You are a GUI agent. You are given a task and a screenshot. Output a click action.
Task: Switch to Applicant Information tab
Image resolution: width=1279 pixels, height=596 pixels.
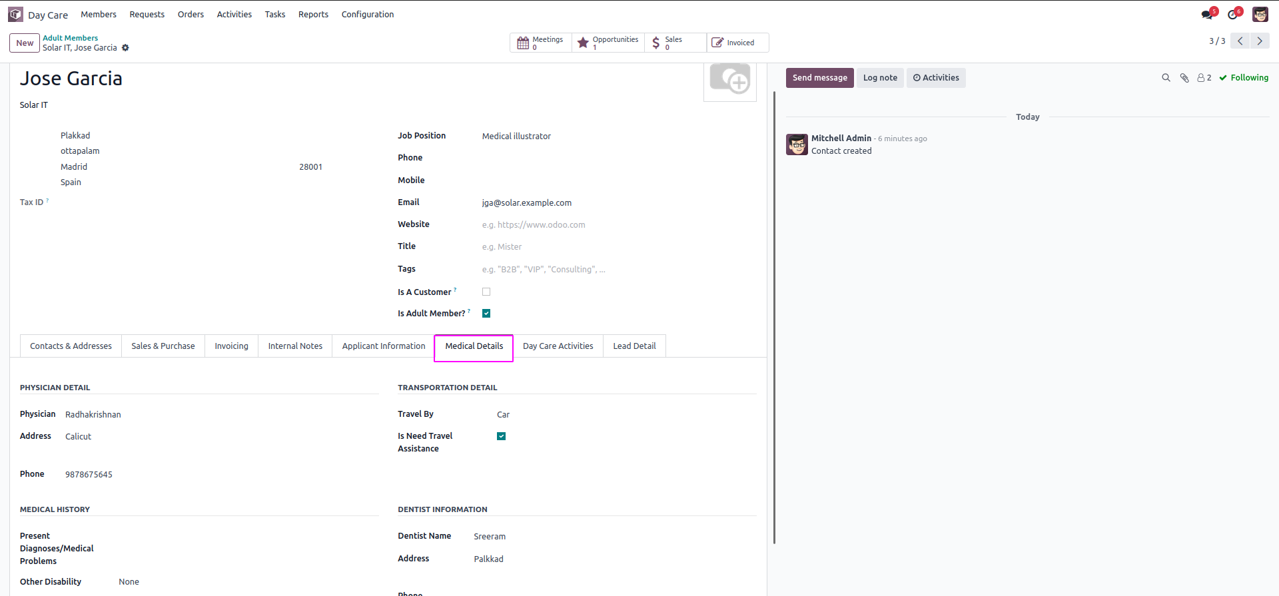pos(384,346)
